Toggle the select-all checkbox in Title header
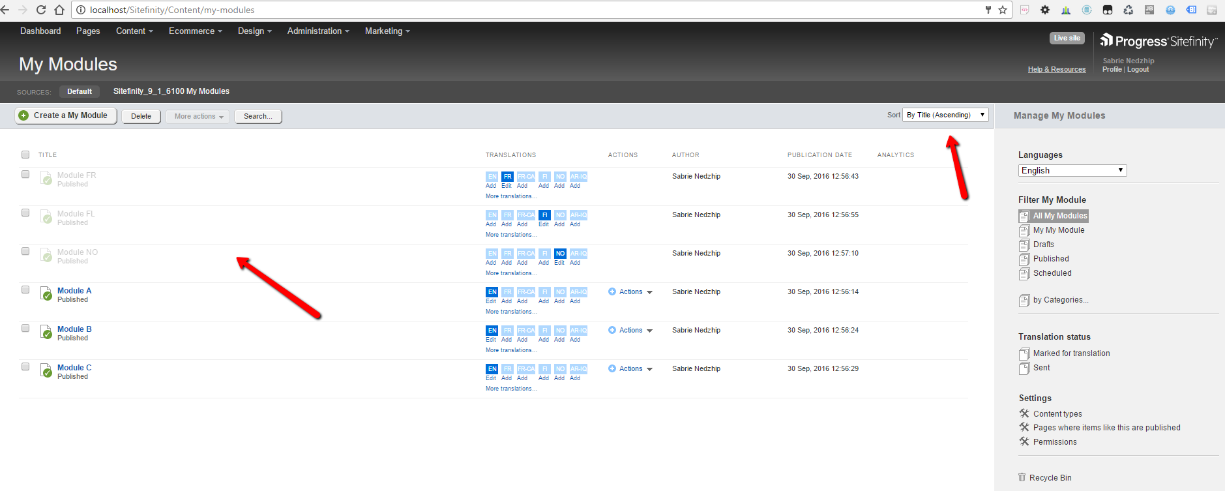Image resolution: width=1225 pixels, height=491 pixels. pos(25,155)
